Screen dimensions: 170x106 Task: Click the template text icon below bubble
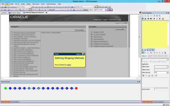(x=165, y=53)
